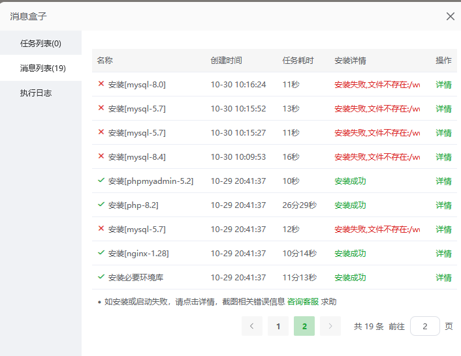View 详情 for mysql-8.4 install

point(443,157)
